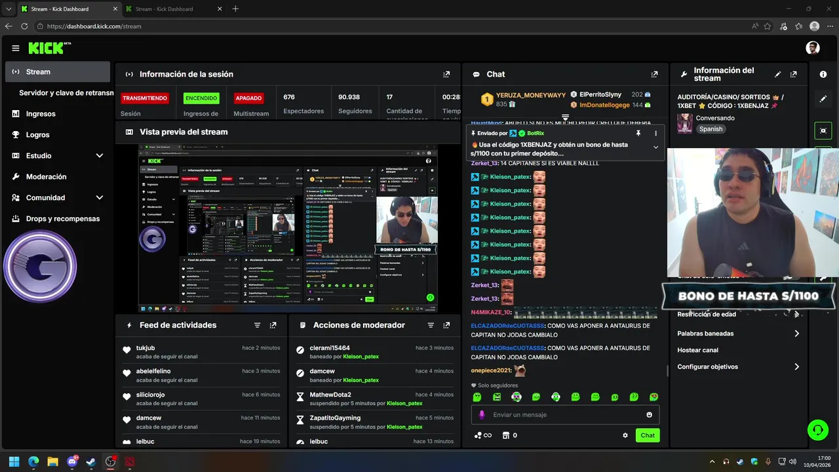Open Palabras baneadas arrow
Viewport: 839px width, 472px height.
point(796,334)
